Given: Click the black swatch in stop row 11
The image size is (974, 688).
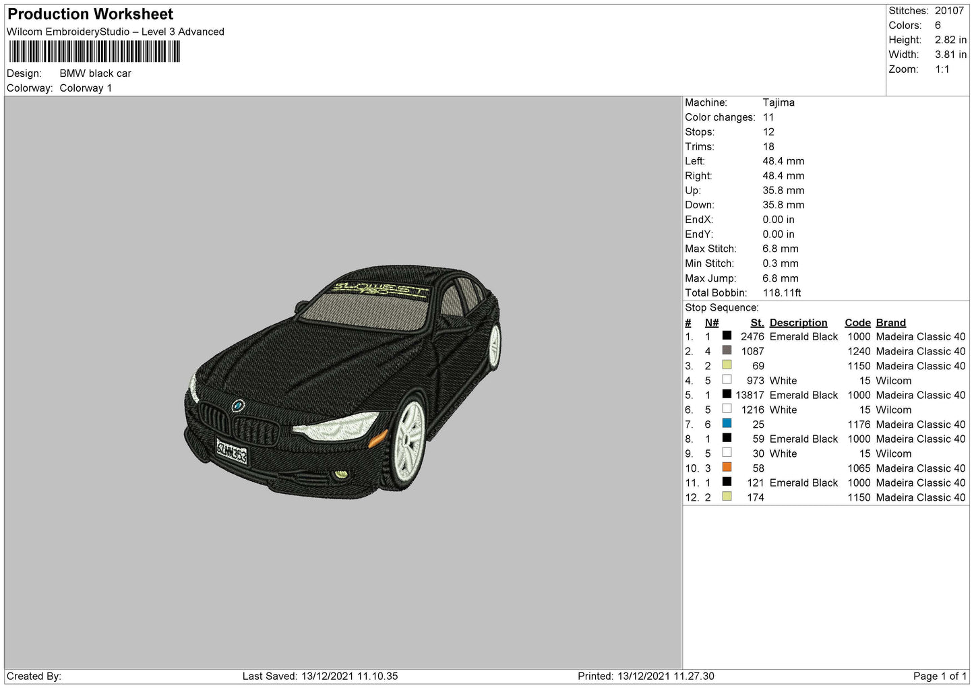Looking at the screenshot, I should coord(727,482).
